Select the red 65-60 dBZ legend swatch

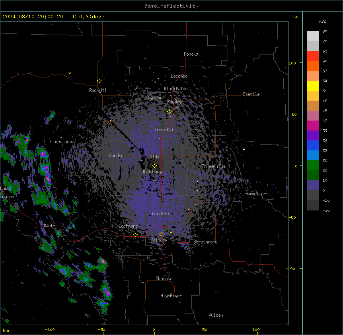pos(313,56)
